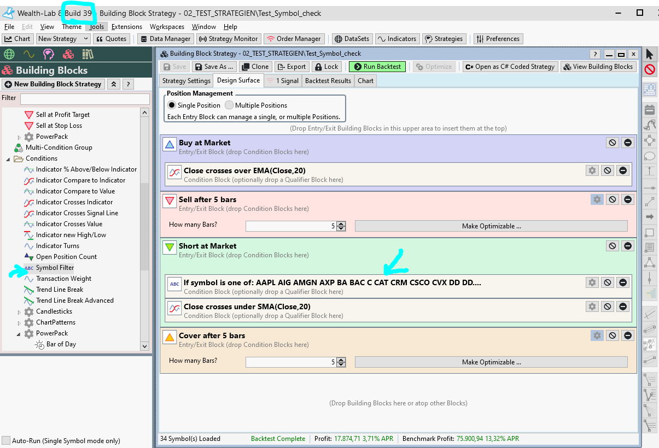Click the Clone button in strategy toolbar
The height and width of the screenshot is (448, 659).
[x=255, y=67]
